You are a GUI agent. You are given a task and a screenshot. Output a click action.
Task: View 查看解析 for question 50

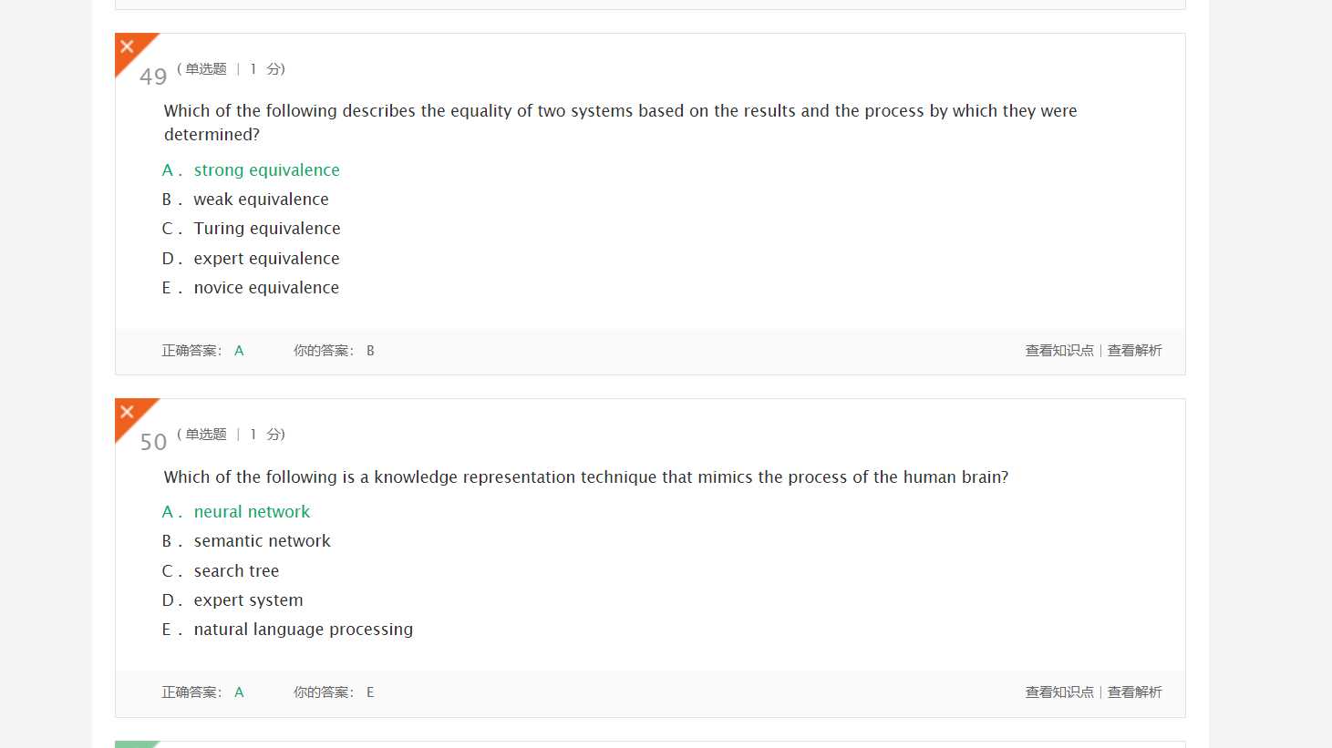1134,692
